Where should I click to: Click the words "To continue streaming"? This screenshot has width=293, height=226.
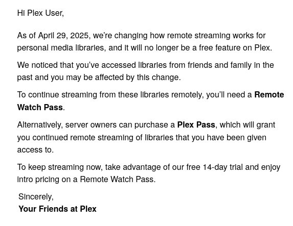pos(57,95)
